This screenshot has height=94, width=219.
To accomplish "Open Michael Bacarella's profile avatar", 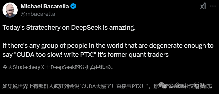I will coord(10,10).
